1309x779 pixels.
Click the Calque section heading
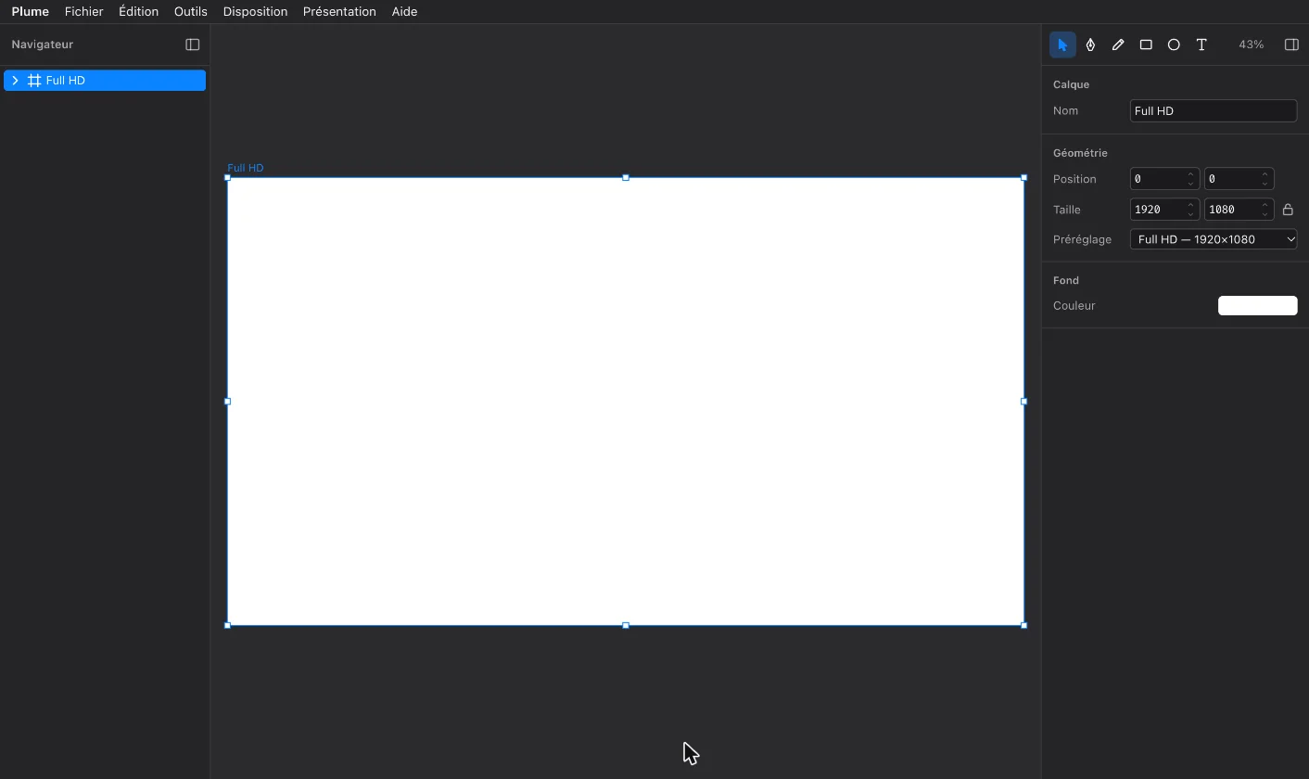coord(1072,84)
